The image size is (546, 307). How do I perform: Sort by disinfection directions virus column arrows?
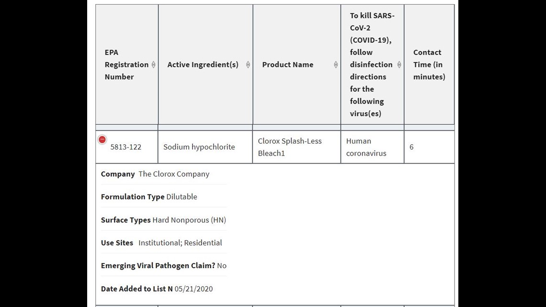click(x=399, y=64)
